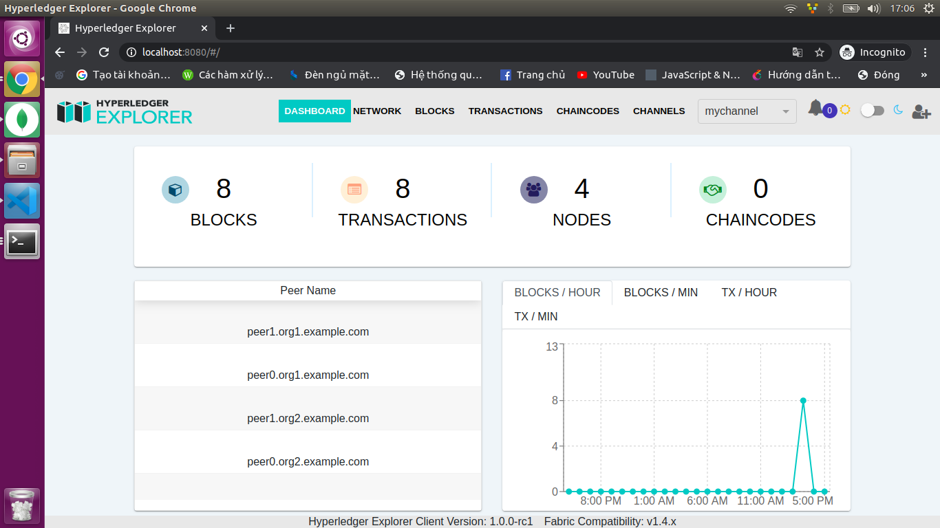
Task: Open the Hệ thống qu... bookmark
Action: pos(438,75)
